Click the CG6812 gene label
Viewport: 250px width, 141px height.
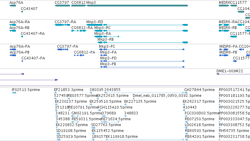click(x=78, y=3)
